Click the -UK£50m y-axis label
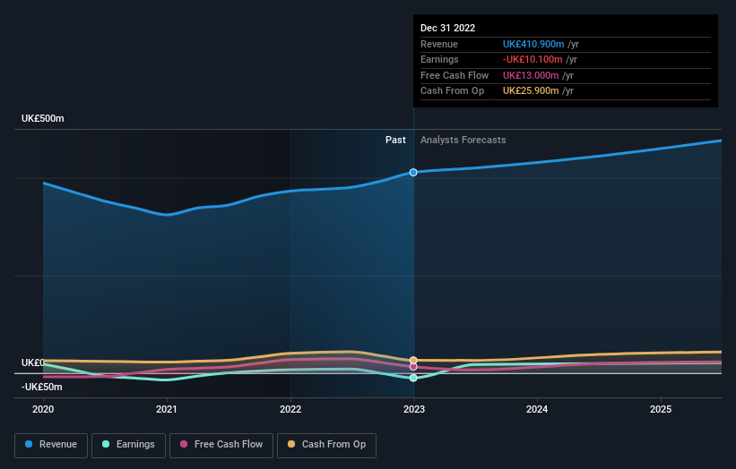Viewport: 736px width, 469px height. pos(42,387)
